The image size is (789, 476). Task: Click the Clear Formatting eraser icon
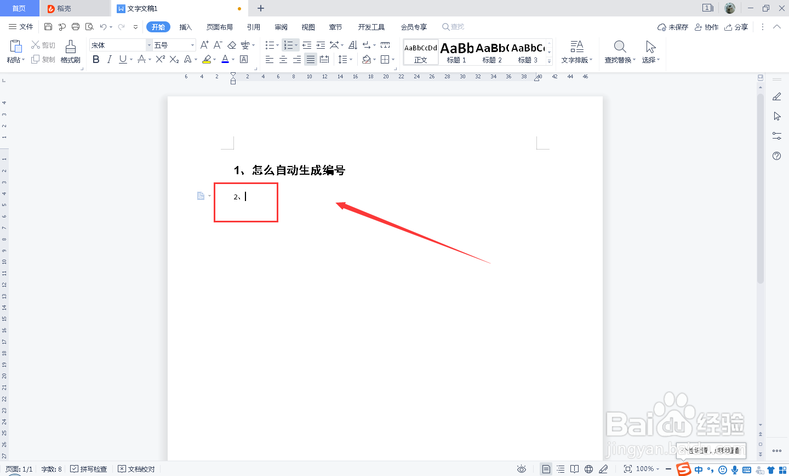[231, 44]
